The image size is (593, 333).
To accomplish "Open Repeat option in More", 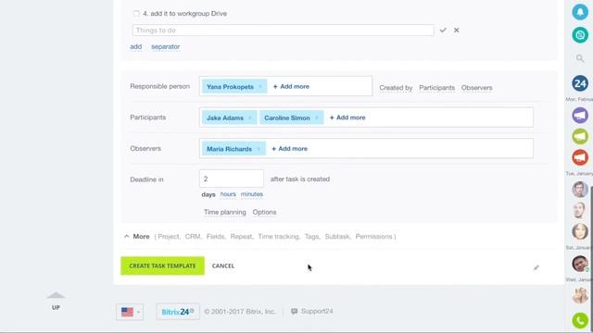I will point(241,237).
